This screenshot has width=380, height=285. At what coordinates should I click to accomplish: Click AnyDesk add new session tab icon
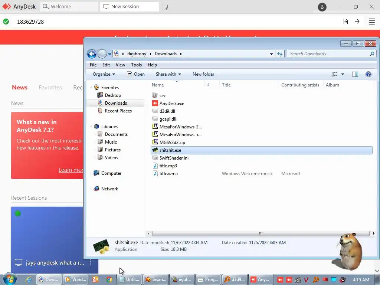click(x=165, y=7)
